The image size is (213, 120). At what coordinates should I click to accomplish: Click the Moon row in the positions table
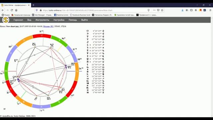(96, 34)
